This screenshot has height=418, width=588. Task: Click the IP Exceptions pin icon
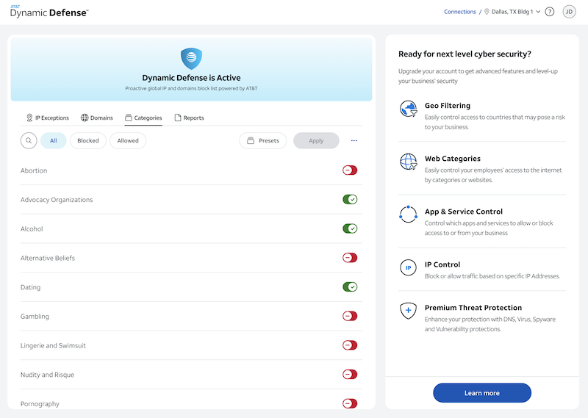coord(29,118)
